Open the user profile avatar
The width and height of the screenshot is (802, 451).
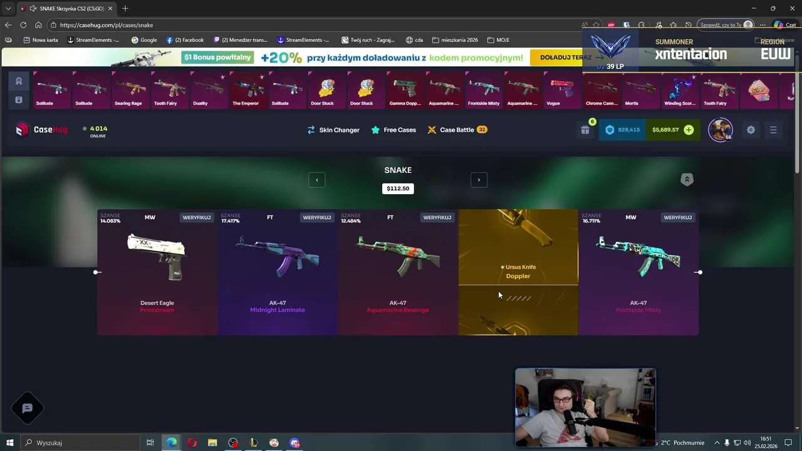click(x=720, y=130)
